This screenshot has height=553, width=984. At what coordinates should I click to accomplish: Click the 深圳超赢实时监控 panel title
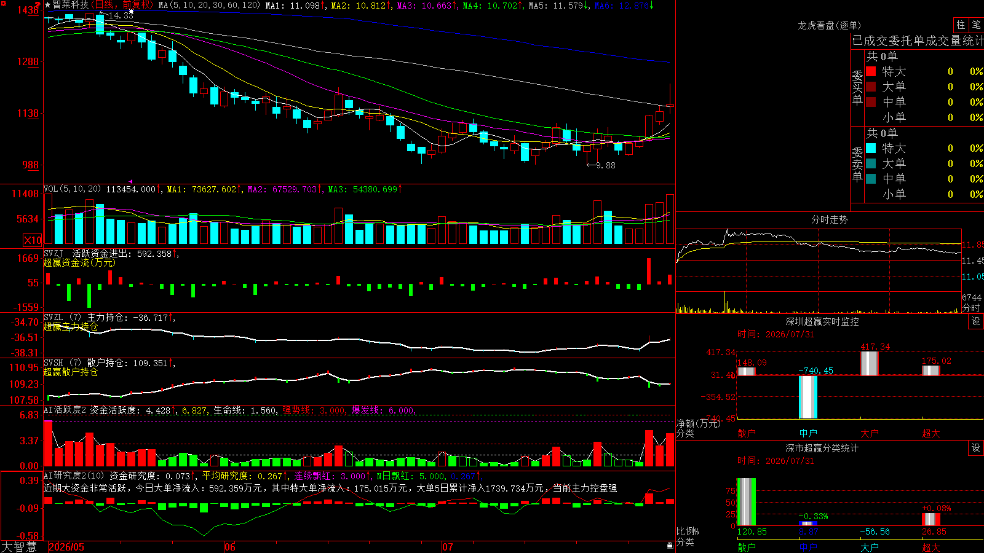coord(822,321)
